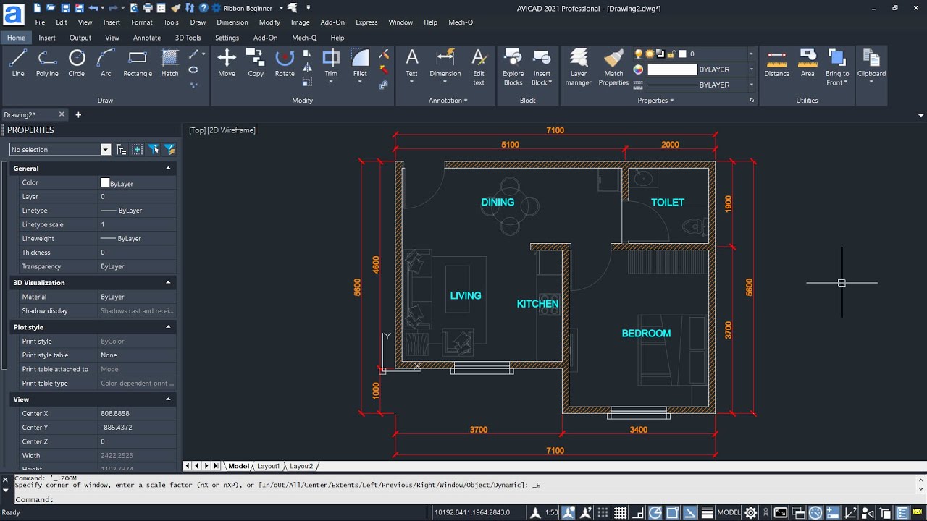Viewport: 927px width, 521px height.
Task: Collapse the 3D Visualization section
Action: [x=168, y=282]
